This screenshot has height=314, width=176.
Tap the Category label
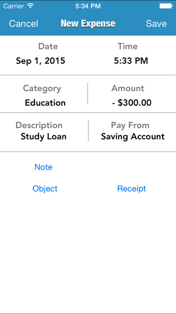coord(42,88)
